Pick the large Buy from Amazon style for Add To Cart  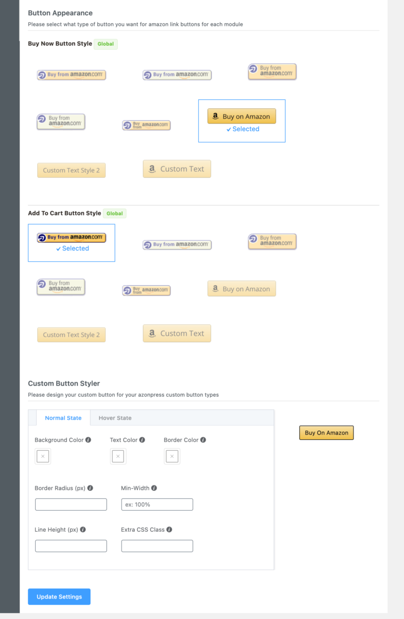coord(272,242)
